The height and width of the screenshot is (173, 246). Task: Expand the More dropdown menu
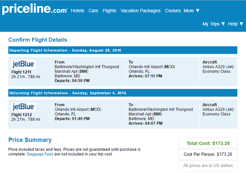coord(192,11)
